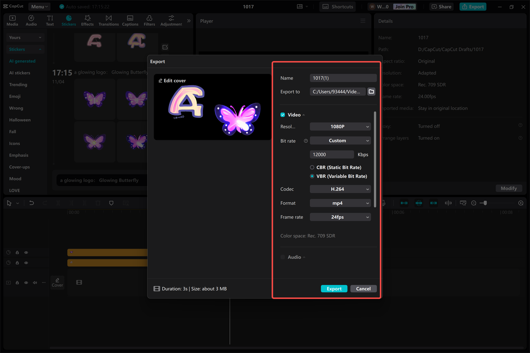Open the Filters panel
The width and height of the screenshot is (530, 353).
pos(149,21)
